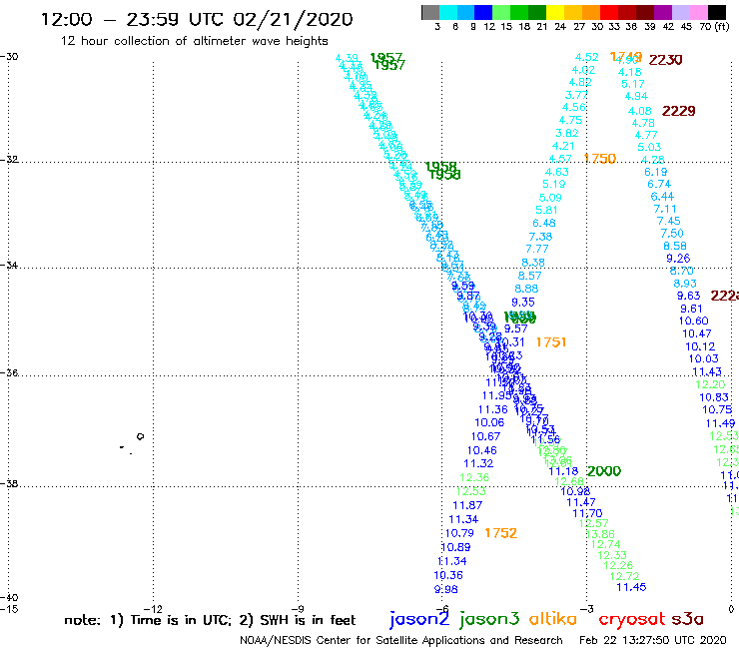
Task: Click the 's3a' satellite label
Action: (x=687, y=619)
